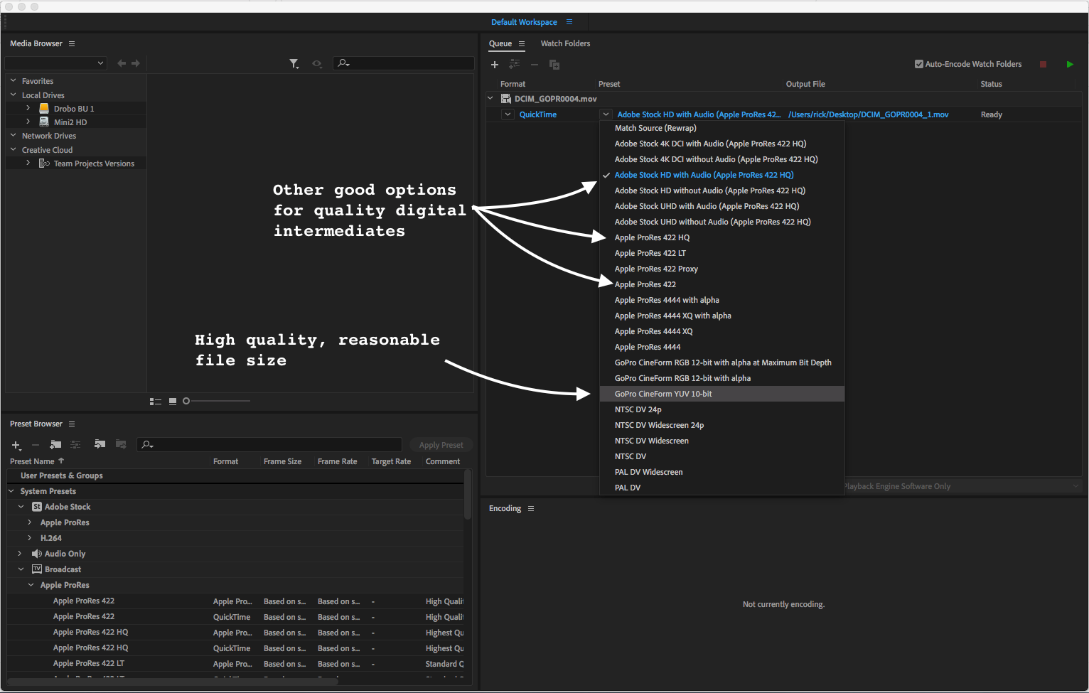Open the Media Browser panel menu icon

click(x=72, y=44)
